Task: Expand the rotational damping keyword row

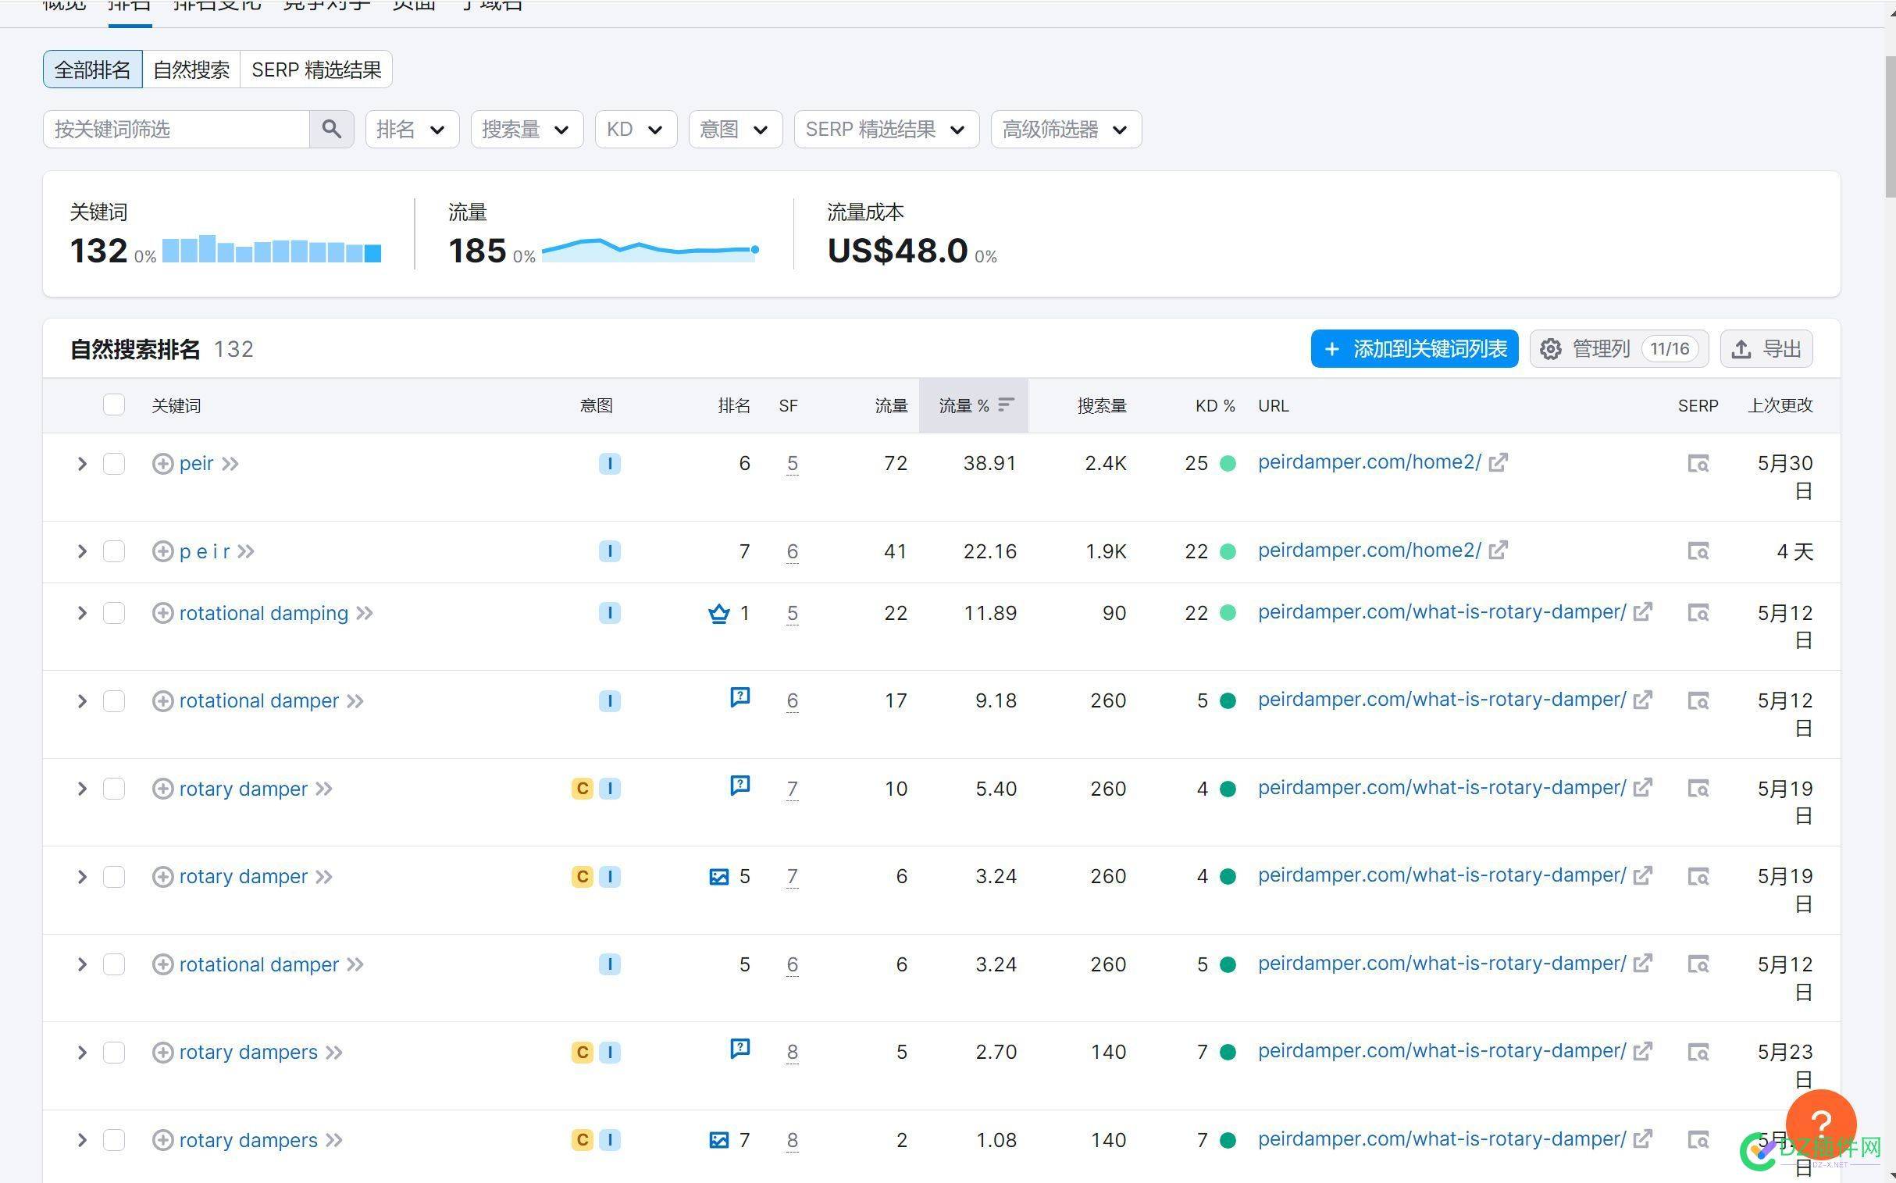Action: [81, 614]
